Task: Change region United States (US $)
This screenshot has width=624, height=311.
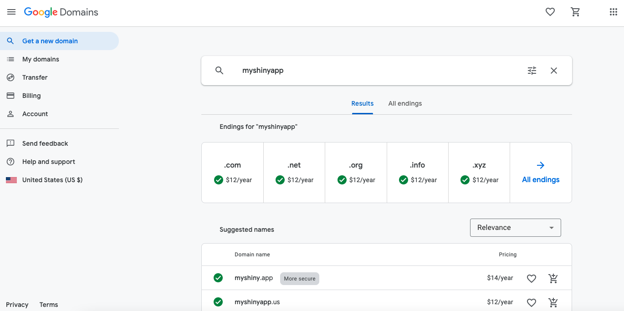Action: tap(59, 180)
